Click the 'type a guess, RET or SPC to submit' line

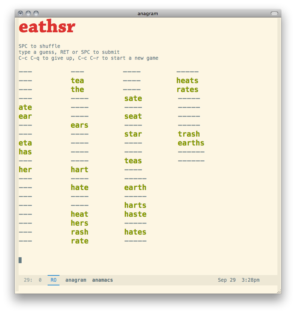pos(69,52)
